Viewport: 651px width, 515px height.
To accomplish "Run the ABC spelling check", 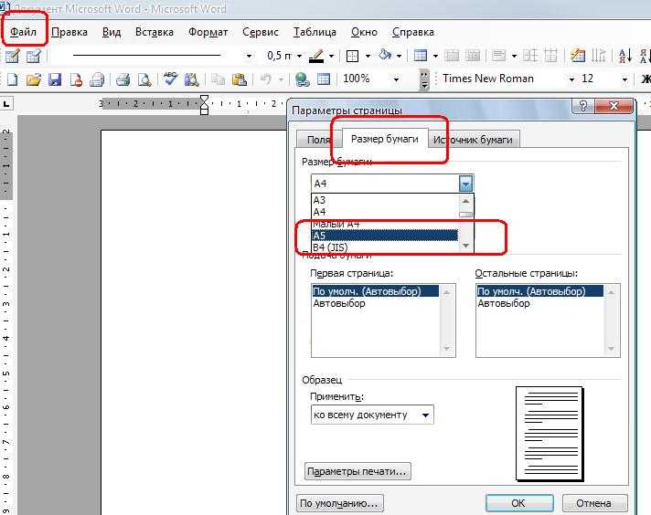I will 170,79.
